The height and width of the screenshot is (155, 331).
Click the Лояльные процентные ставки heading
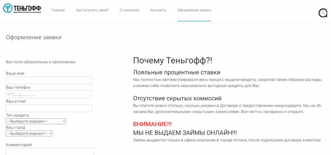point(176,72)
